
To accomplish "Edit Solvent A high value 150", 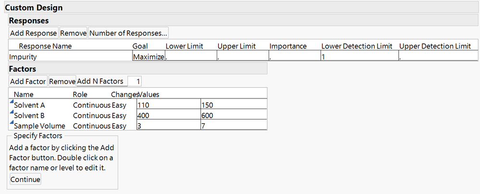I will point(234,105).
